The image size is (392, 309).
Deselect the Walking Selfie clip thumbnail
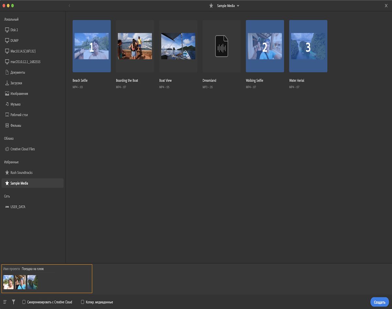[265, 46]
